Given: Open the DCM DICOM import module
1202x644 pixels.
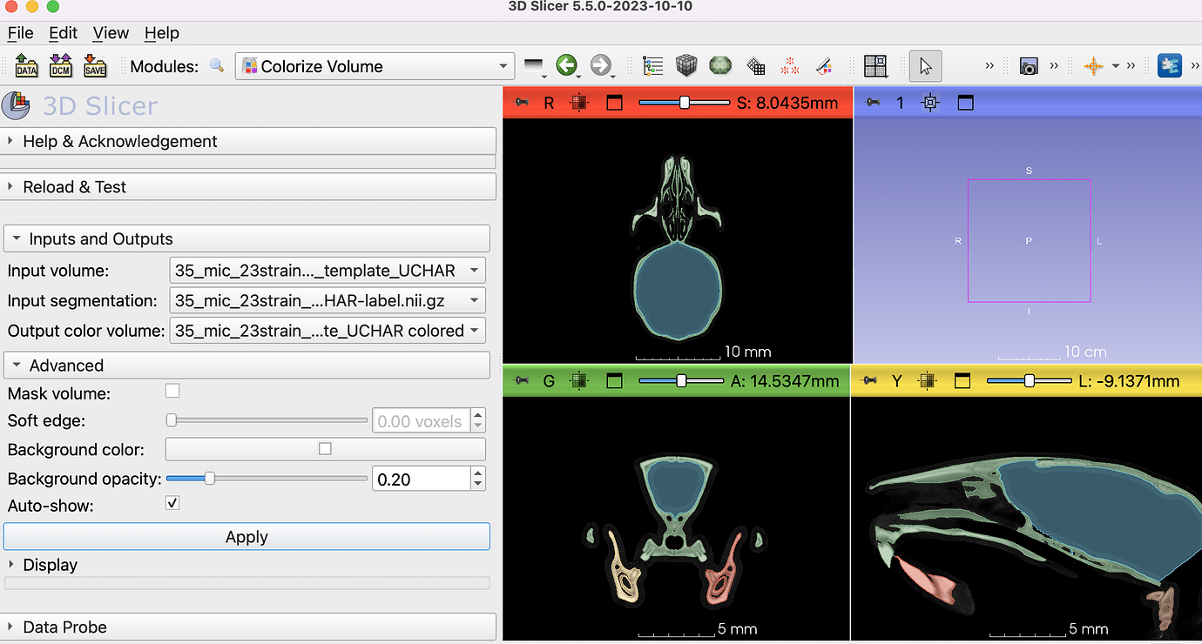Looking at the screenshot, I should (x=59, y=65).
